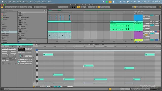Click the browser back arrow

(2, 10)
